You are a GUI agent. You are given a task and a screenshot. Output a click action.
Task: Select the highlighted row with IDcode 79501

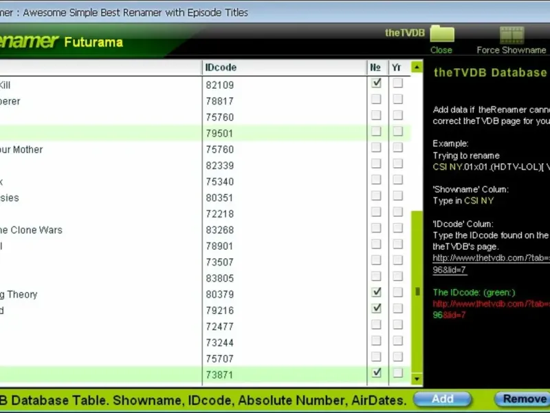point(205,133)
